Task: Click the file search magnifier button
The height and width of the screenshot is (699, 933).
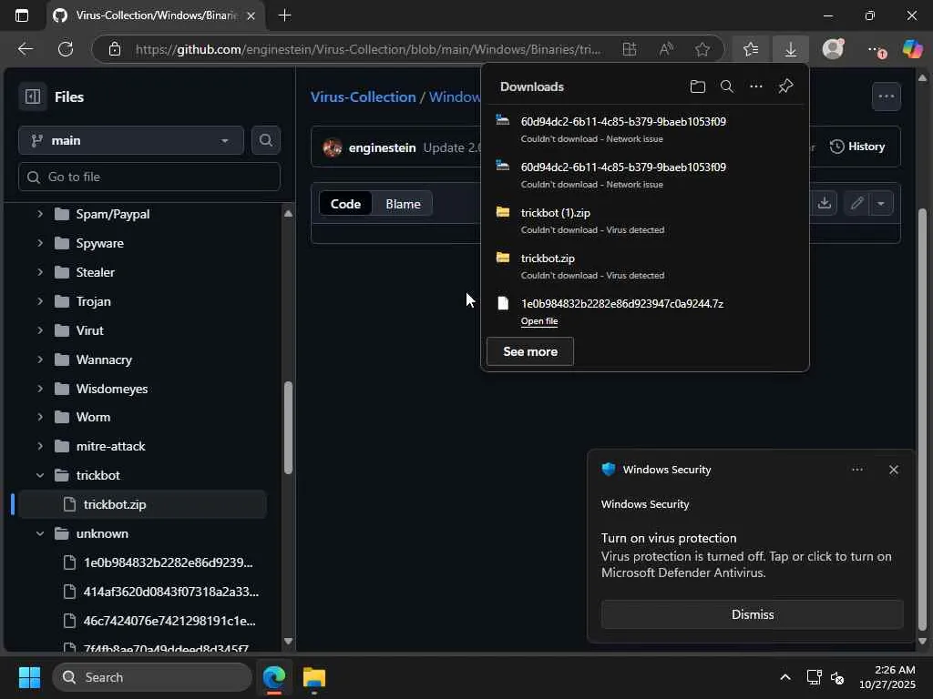Action: [265, 140]
